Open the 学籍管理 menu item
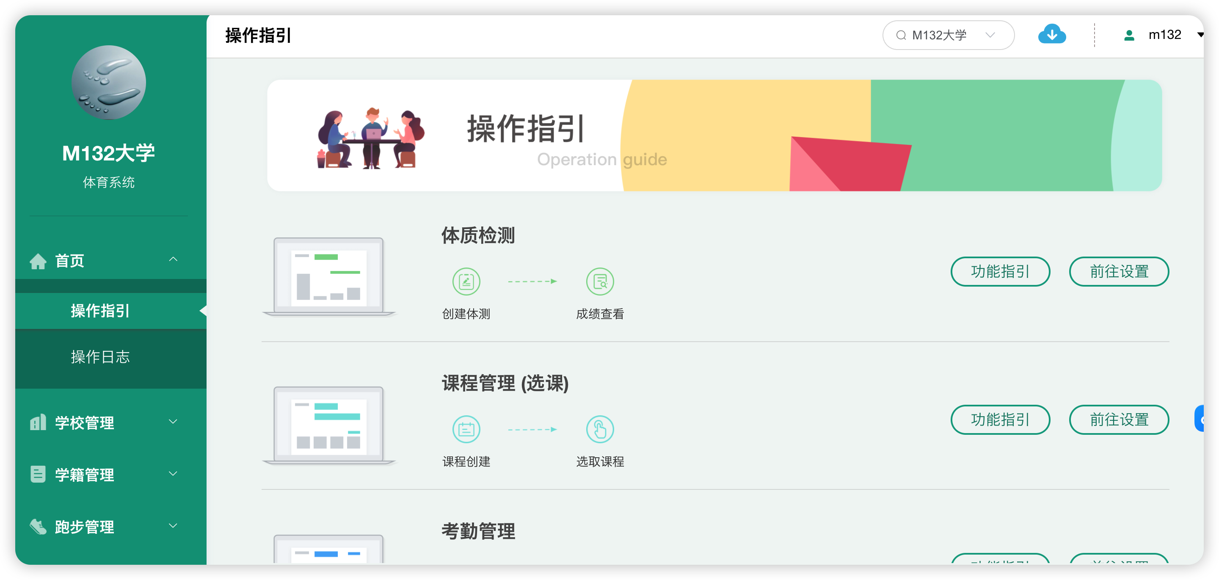Screen dimensions: 1219x580 [x=111, y=474]
